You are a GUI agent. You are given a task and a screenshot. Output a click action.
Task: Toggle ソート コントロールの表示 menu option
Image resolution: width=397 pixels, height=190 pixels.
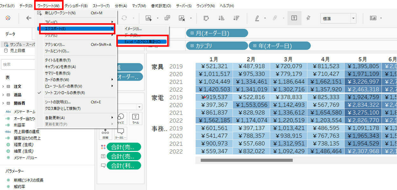click(65, 93)
